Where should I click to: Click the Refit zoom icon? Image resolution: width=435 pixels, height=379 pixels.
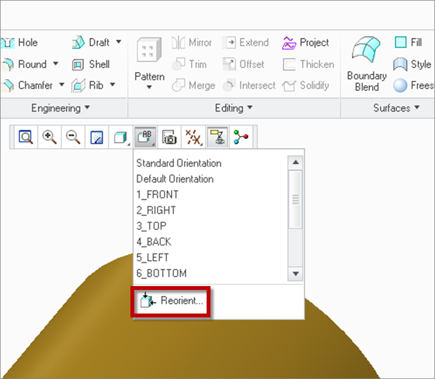pyautogui.click(x=26, y=137)
